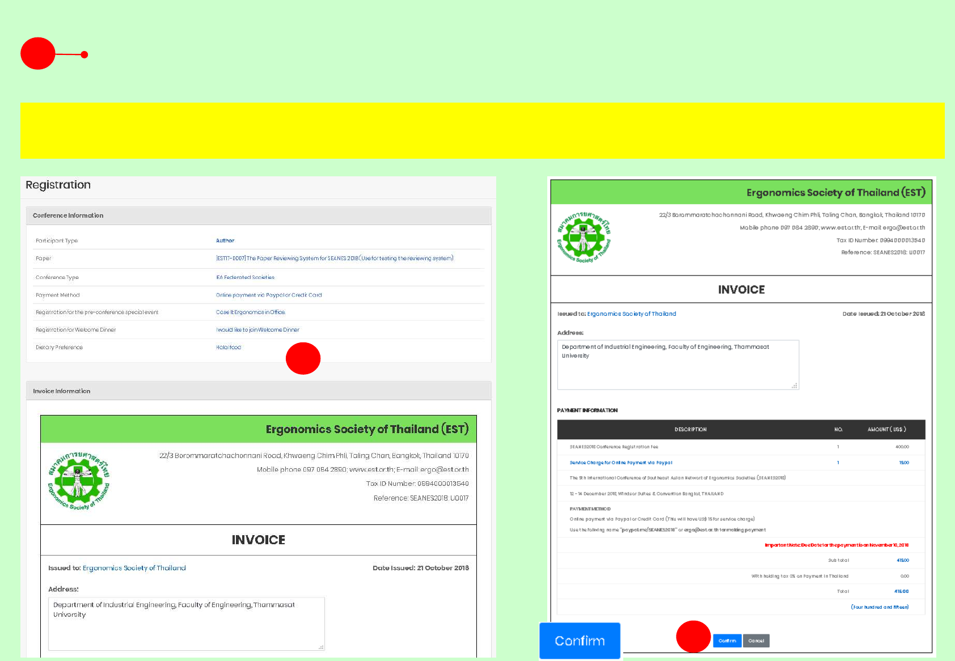Image resolution: width=955 pixels, height=661 pixels.
Task: Click the 'Registration for Welcome Dinner' label
Action: [x=75, y=329]
